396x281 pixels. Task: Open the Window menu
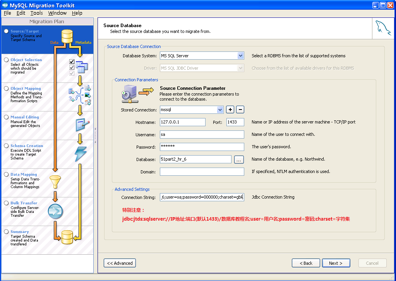tap(57, 13)
